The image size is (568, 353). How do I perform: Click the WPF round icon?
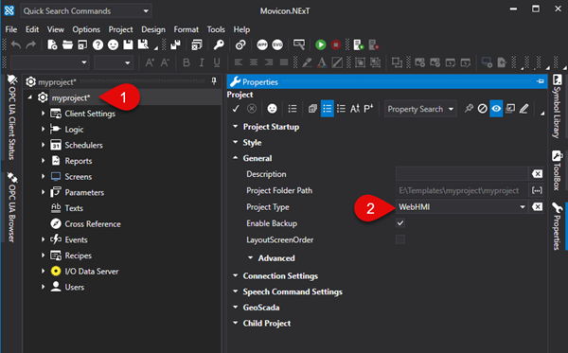tap(262, 44)
